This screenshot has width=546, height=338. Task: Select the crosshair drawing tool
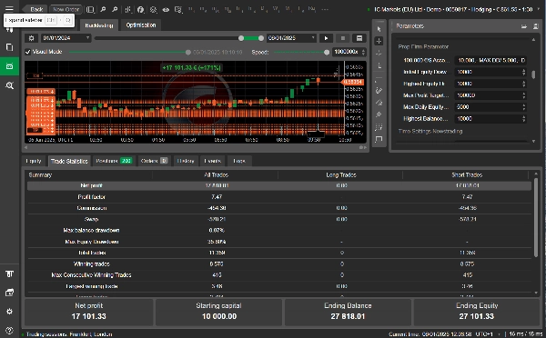tap(379, 41)
